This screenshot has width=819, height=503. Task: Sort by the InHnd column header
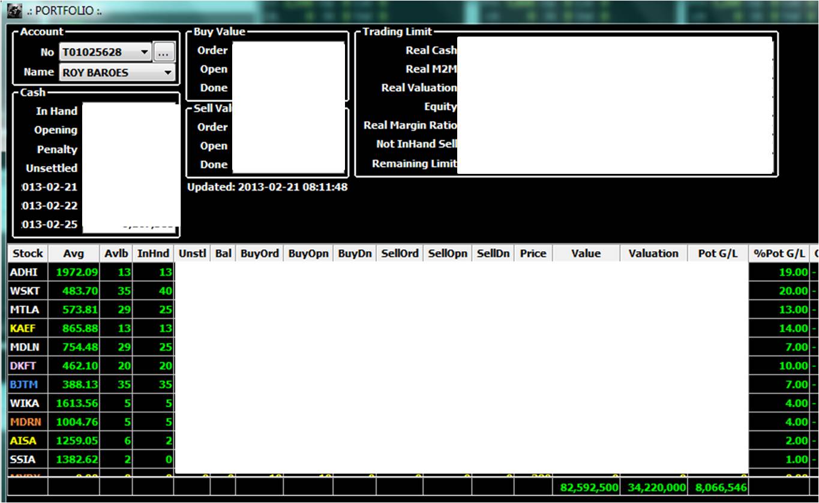153,254
